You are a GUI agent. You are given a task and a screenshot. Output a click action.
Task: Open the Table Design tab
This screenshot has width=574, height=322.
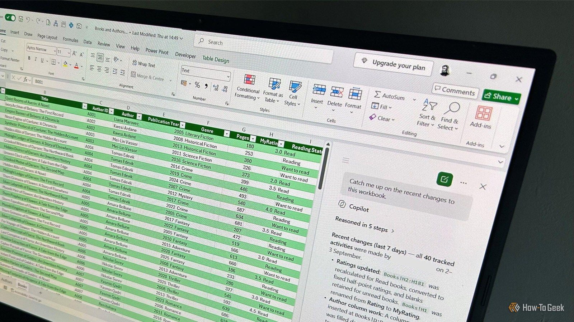pos(216,59)
